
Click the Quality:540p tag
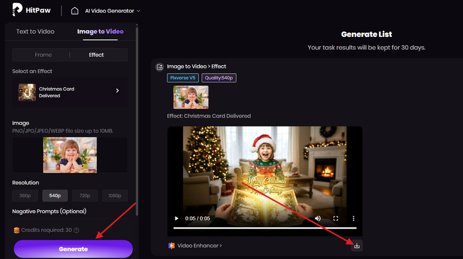(219, 78)
